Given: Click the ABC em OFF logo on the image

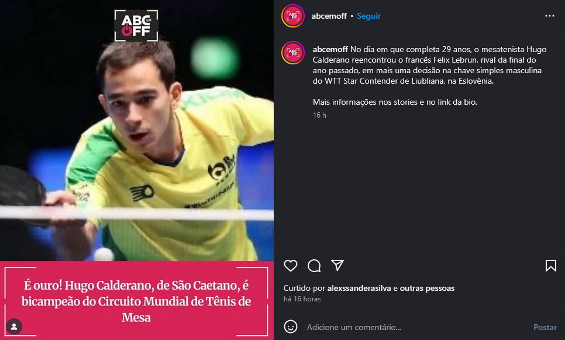Looking at the screenshot, I should (x=136, y=25).
